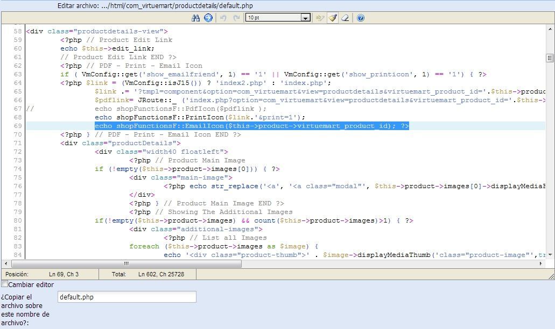Screen dimensions: 555x329
Task: Click the code 'echo $this->edit_link;'
Action: click(107, 48)
